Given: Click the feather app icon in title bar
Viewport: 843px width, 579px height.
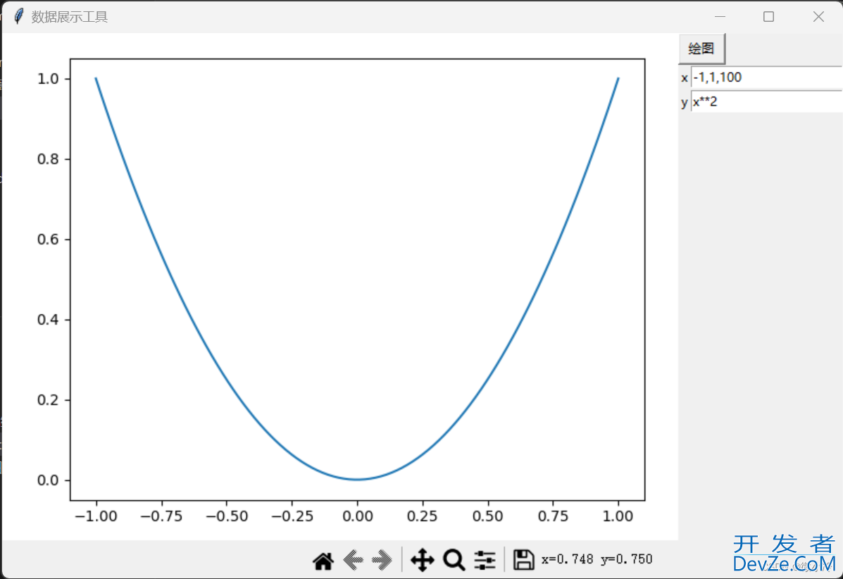Looking at the screenshot, I should coord(18,16).
